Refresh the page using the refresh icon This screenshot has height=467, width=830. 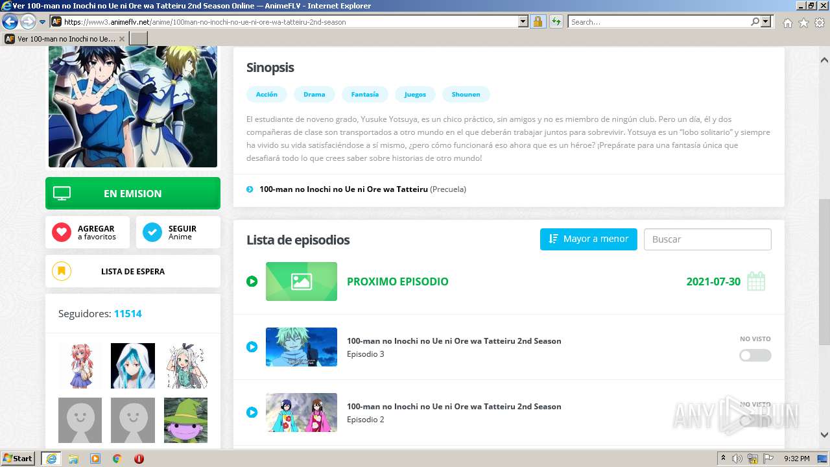[556, 22]
